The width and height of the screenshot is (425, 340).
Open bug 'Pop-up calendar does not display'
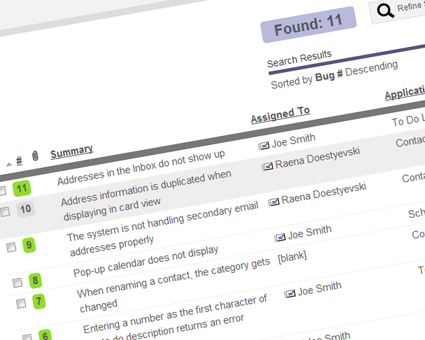pyautogui.click(x=146, y=260)
